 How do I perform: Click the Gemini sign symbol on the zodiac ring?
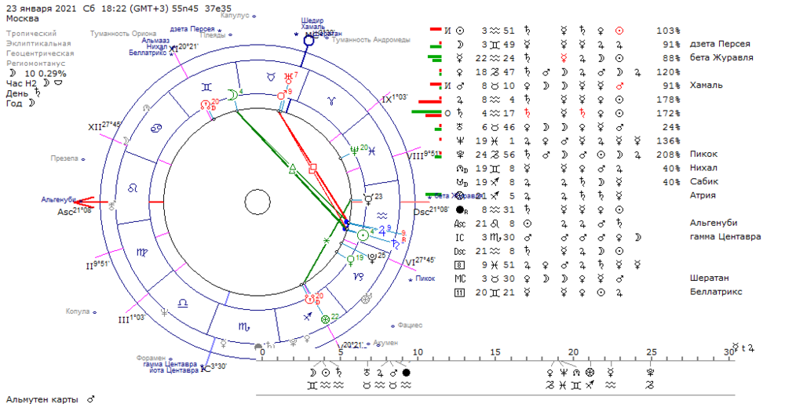(x=206, y=88)
